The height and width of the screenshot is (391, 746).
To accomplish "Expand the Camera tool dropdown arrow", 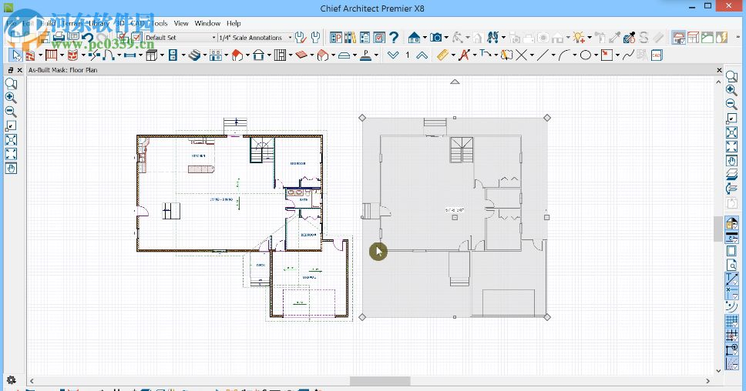I will pyautogui.click(x=446, y=38).
